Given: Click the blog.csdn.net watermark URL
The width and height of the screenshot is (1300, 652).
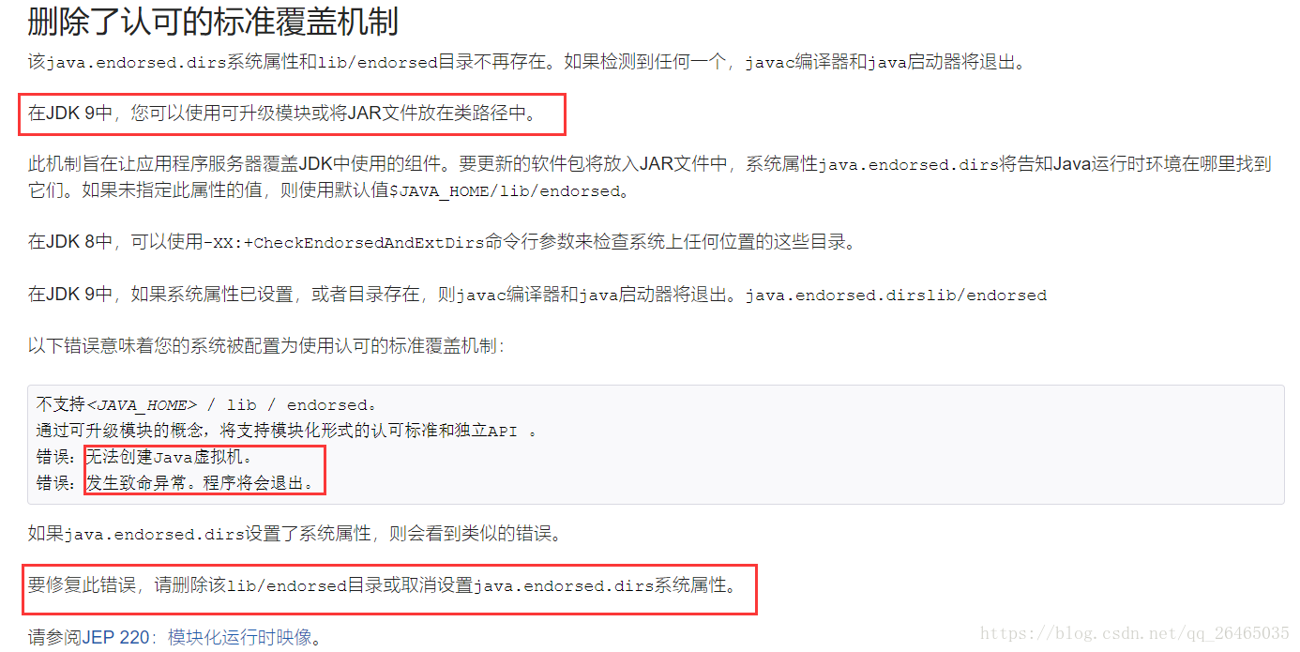Looking at the screenshot, I should 1135,634.
